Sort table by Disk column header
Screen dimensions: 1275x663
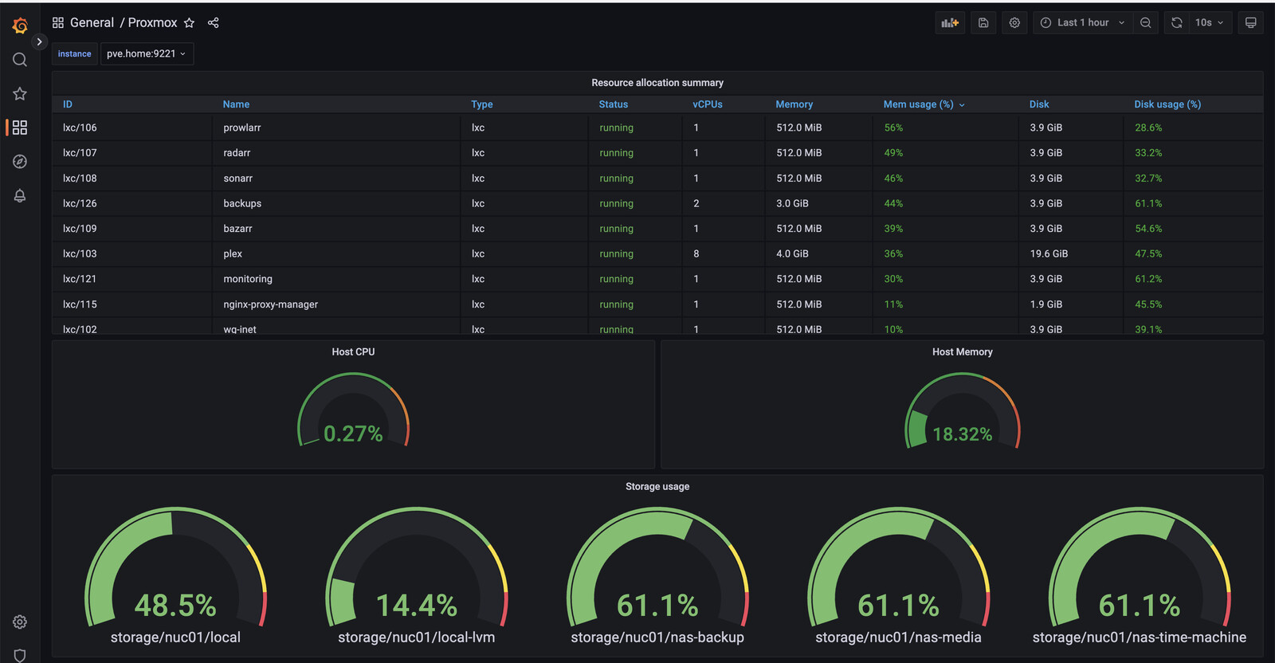pyautogui.click(x=1039, y=104)
